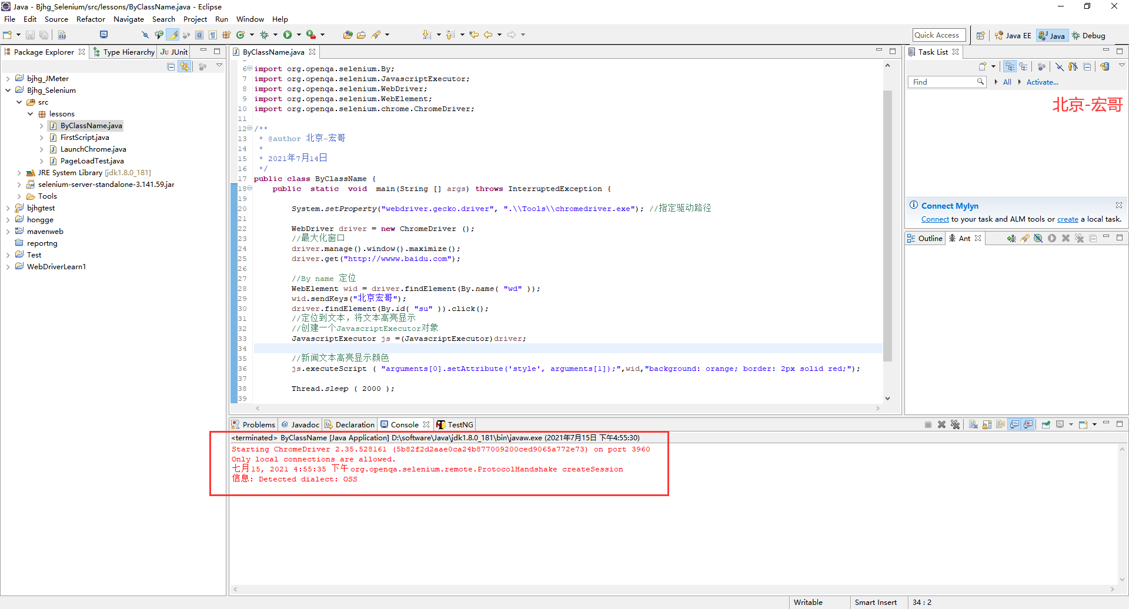Click the Connect link in Mylyn panel
Screen dimensions: 1129x609
935,219
